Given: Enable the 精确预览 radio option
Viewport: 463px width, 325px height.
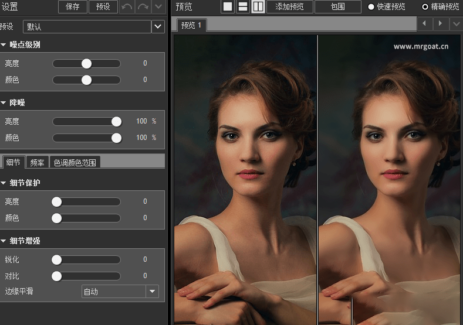Looking at the screenshot, I should pyautogui.click(x=425, y=7).
